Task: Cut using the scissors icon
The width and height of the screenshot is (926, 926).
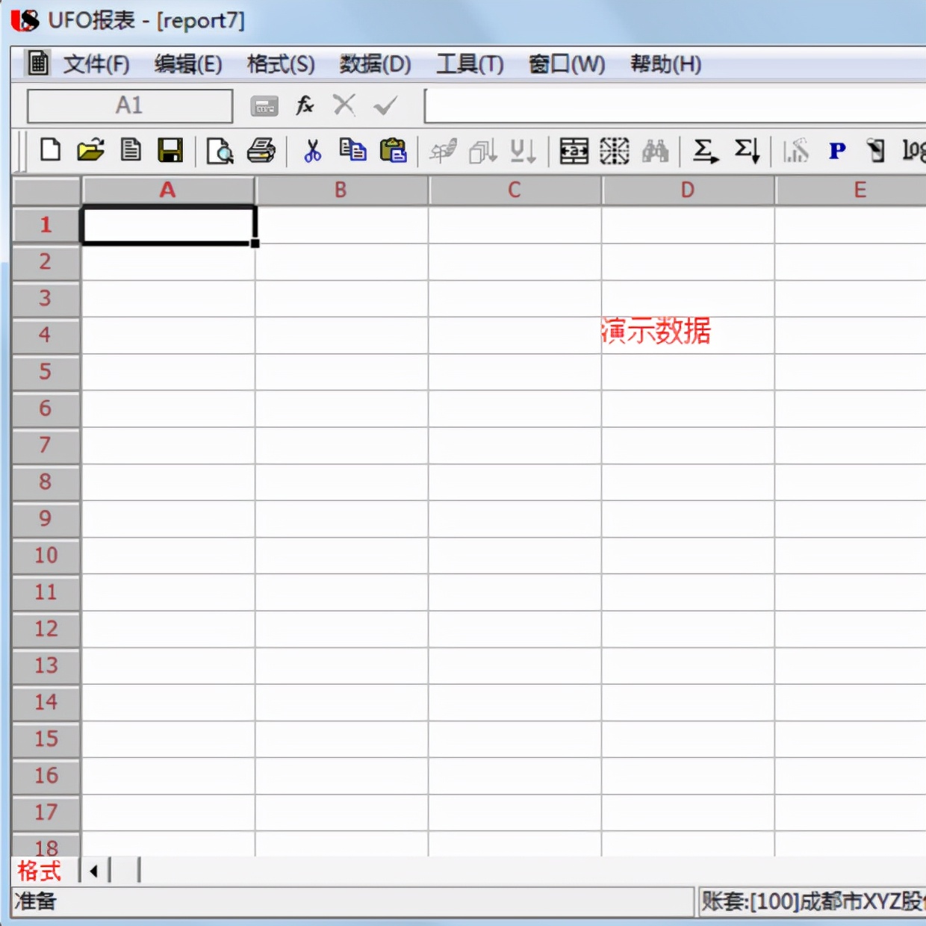Action: 312,150
